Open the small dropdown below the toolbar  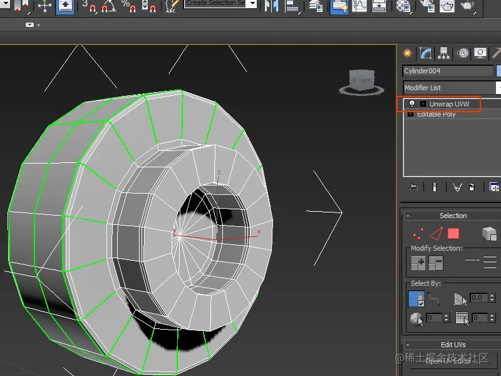33,25
